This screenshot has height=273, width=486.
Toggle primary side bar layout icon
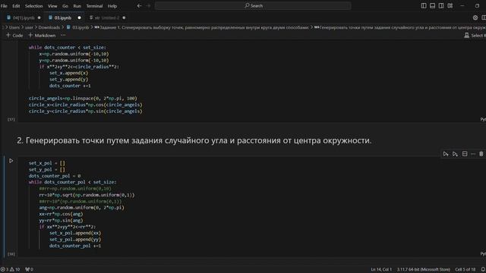point(424,6)
